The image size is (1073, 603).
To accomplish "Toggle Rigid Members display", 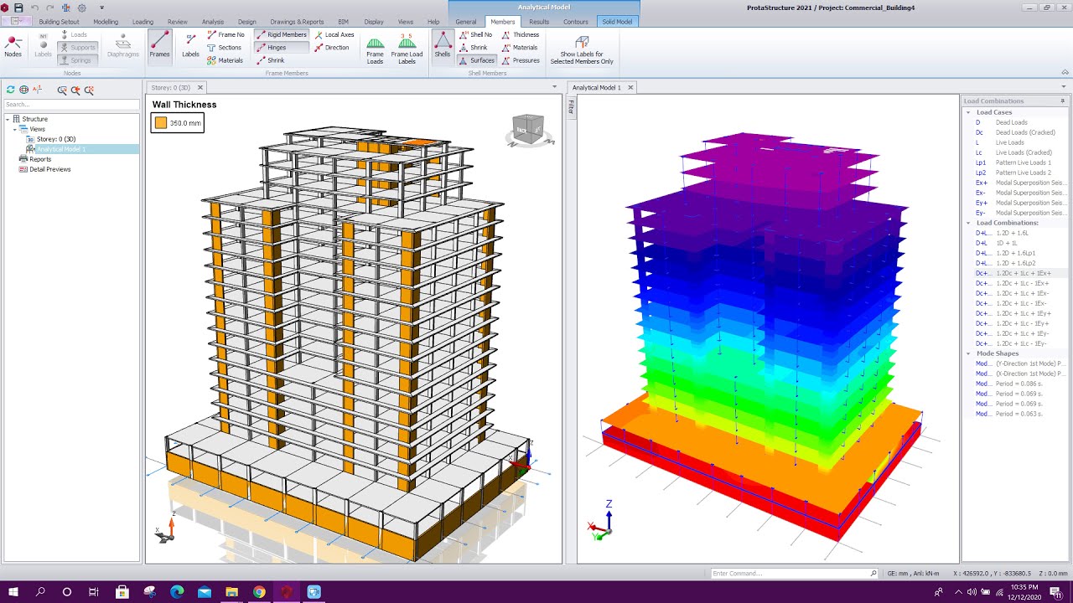I will point(281,34).
